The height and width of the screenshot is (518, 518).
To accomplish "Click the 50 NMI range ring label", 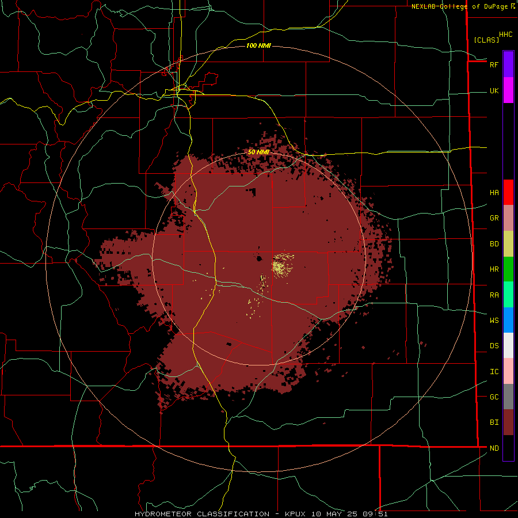I will [258, 152].
